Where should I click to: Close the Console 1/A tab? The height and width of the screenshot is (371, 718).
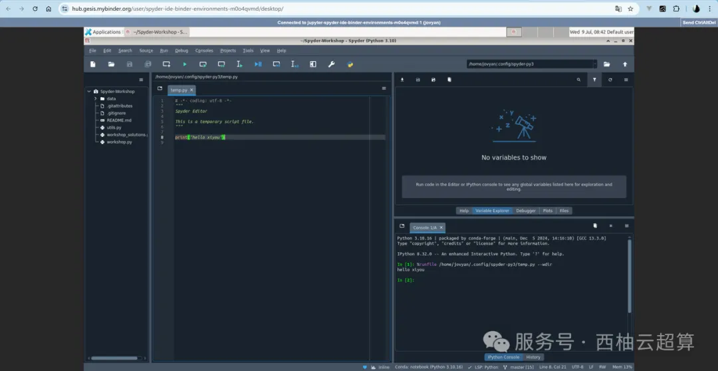point(441,227)
